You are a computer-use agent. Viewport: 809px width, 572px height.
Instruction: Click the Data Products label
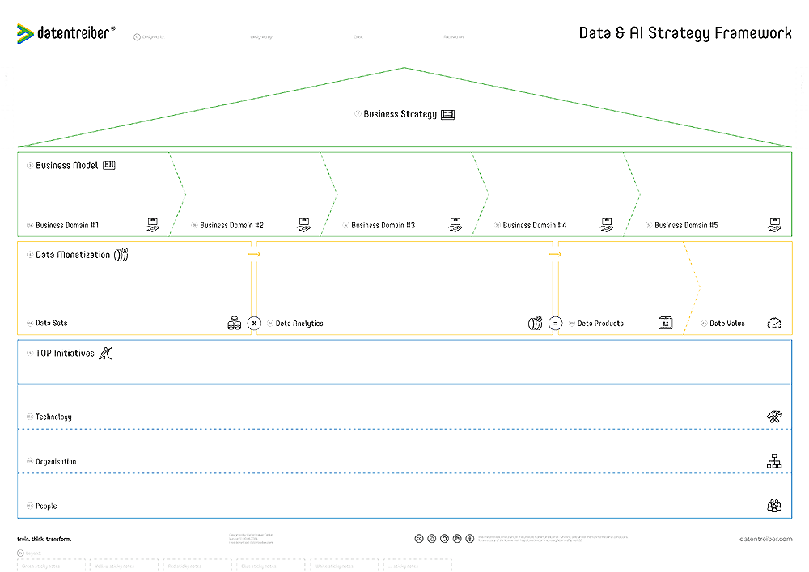[x=600, y=324]
